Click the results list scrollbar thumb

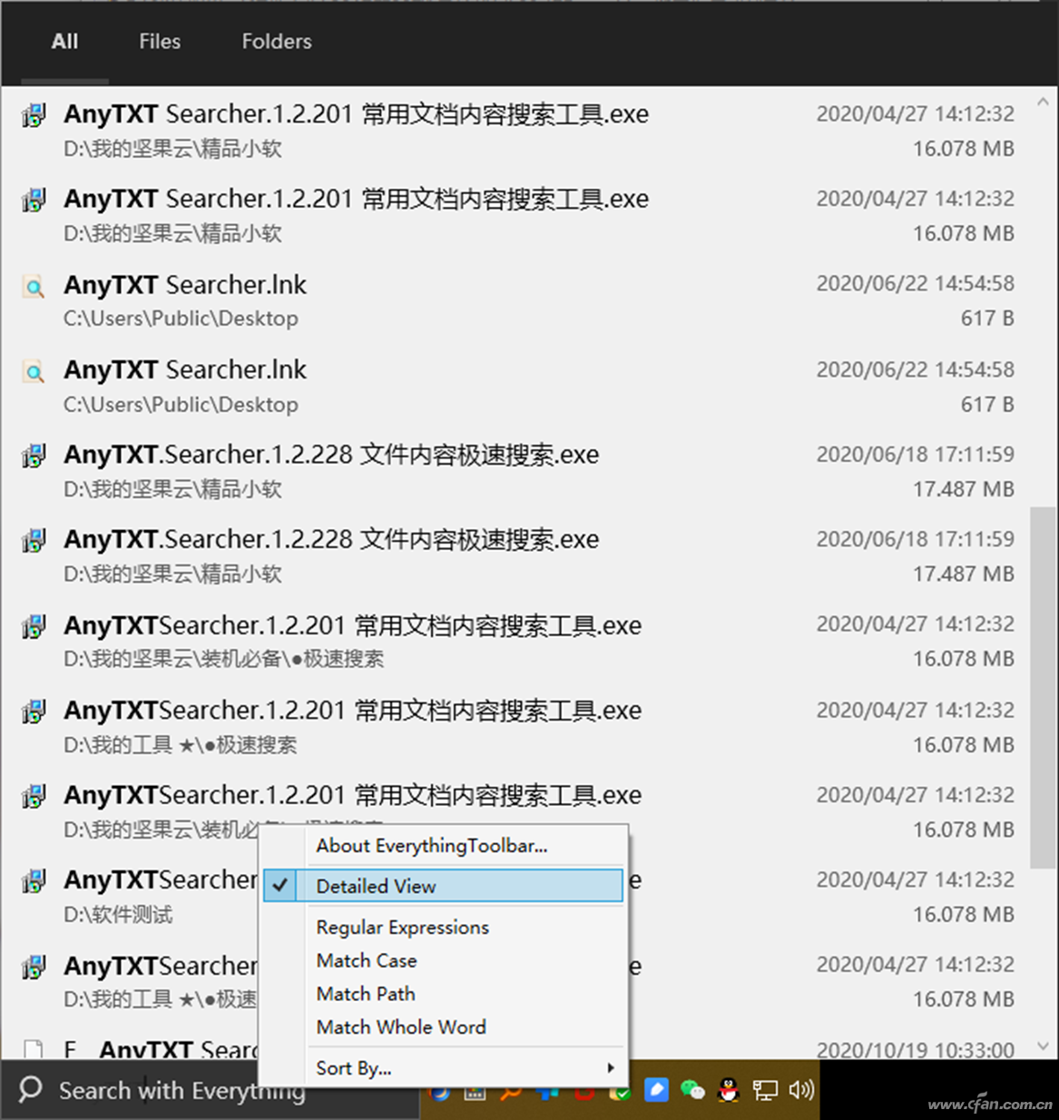pyautogui.click(x=1043, y=687)
